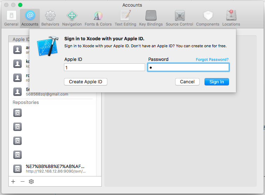Viewport: 265px width, 195px height.
Task: Open Fonts & Colors preferences
Action: click(x=98, y=18)
